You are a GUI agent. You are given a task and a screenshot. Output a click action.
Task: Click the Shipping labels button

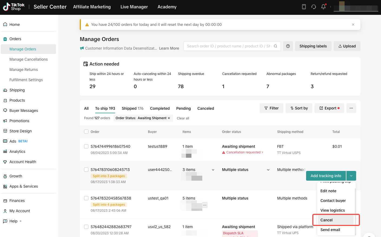point(313,46)
